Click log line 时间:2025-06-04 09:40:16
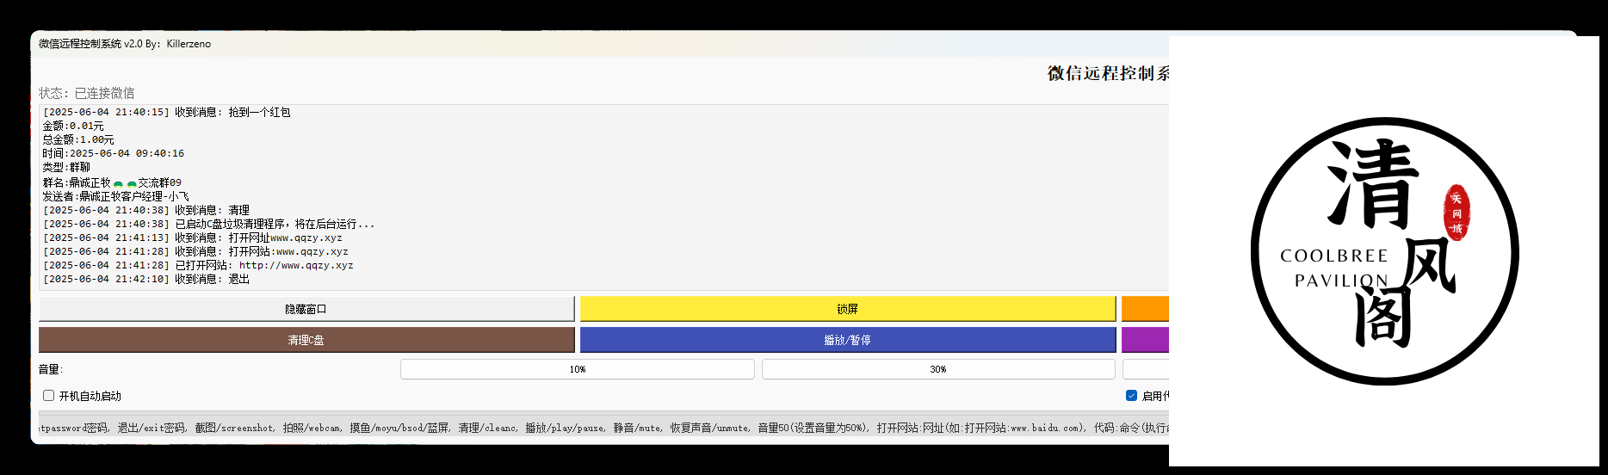This screenshot has width=1608, height=475. coord(114,153)
